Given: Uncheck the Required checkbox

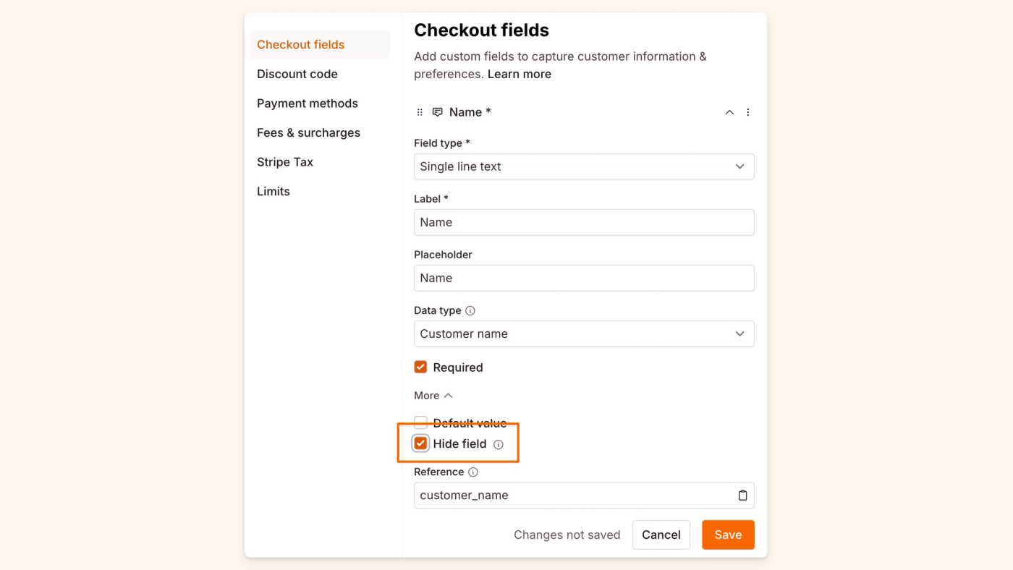Looking at the screenshot, I should click(x=420, y=367).
